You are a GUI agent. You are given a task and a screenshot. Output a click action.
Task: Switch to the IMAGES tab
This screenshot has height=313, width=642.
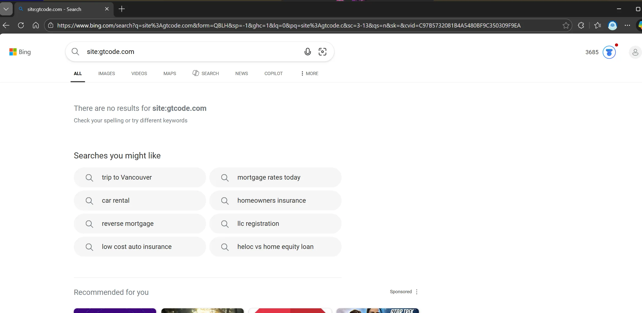(107, 73)
